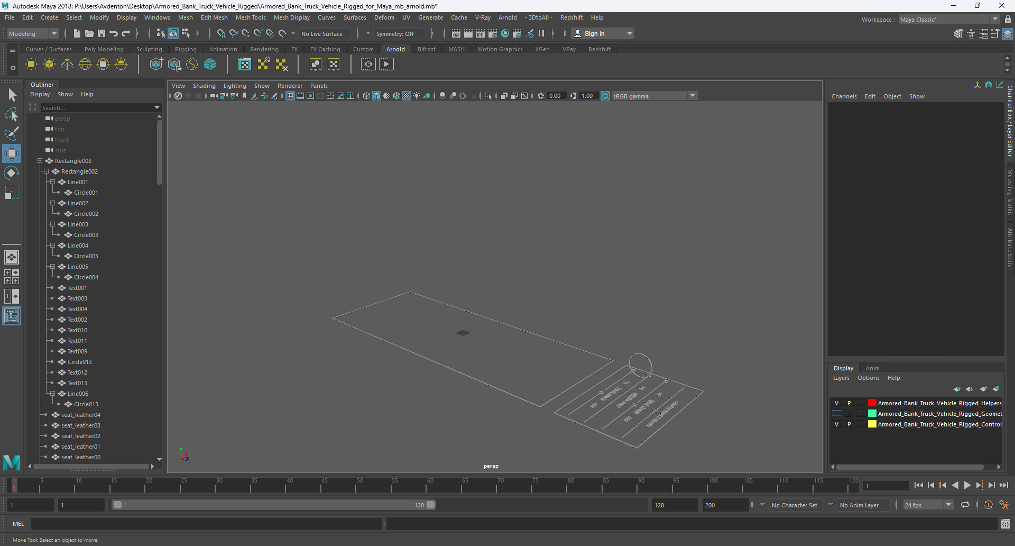Open animation preferences icon
Image resolution: width=1015 pixels, height=546 pixels.
point(1004,505)
